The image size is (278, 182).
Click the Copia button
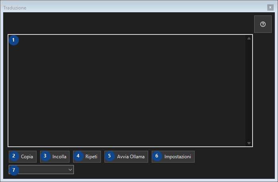tap(23, 157)
